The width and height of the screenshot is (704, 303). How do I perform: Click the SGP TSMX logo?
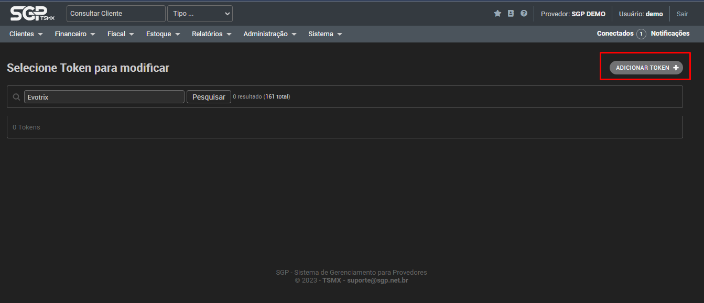point(33,14)
